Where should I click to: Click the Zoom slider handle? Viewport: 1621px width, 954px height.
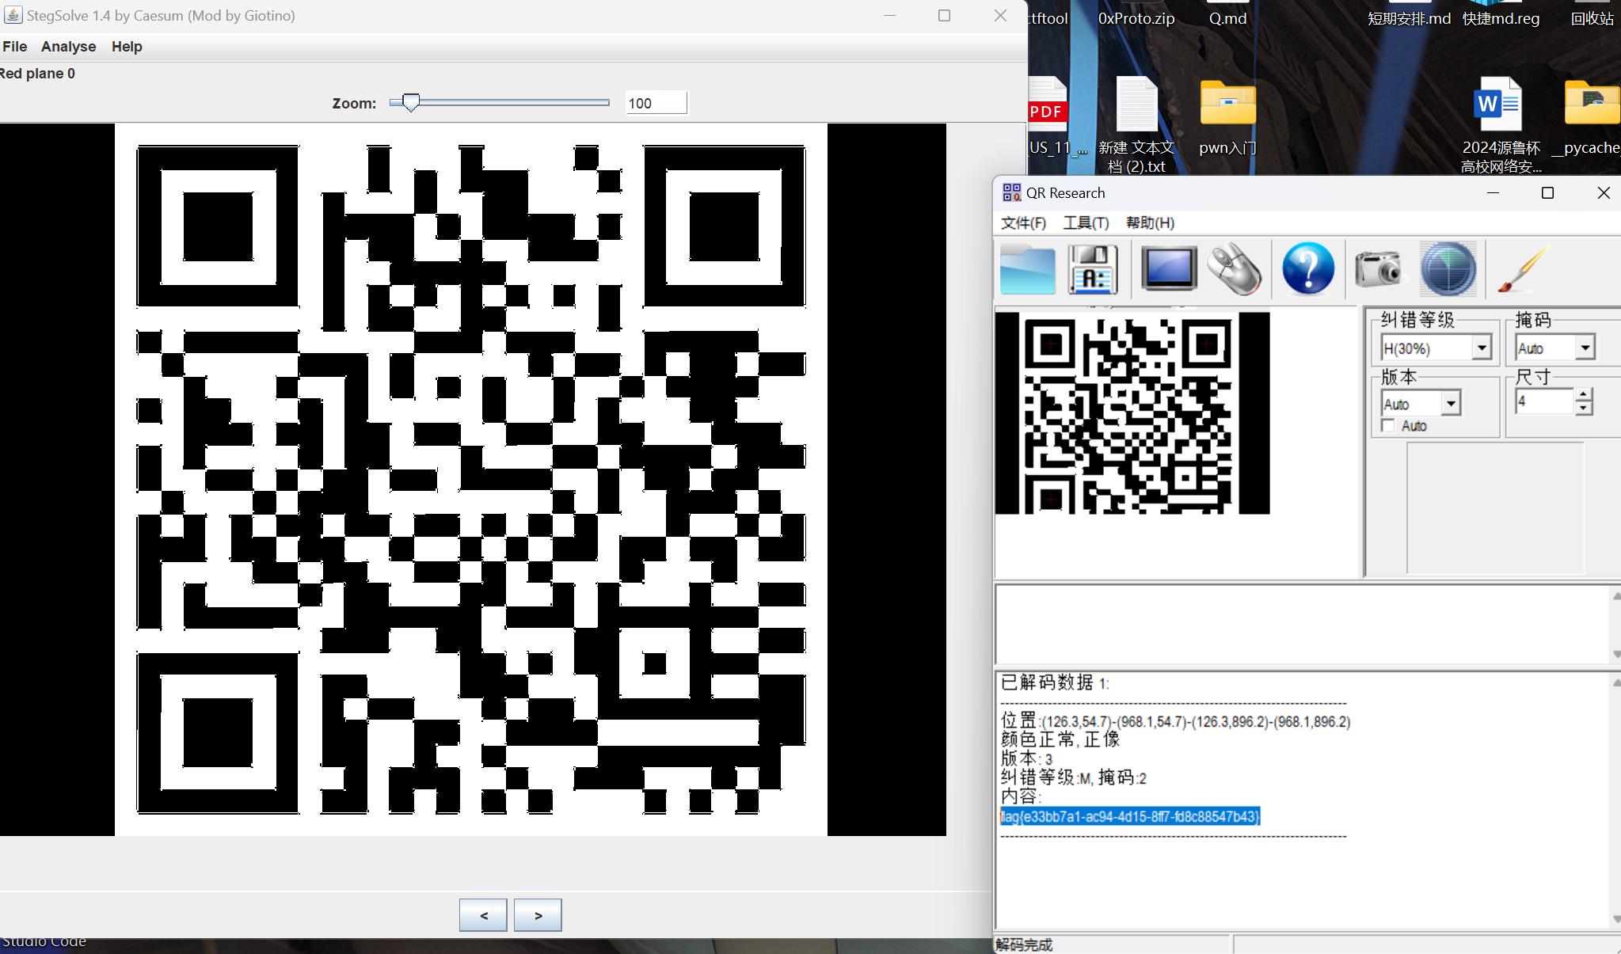click(x=410, y=103)
